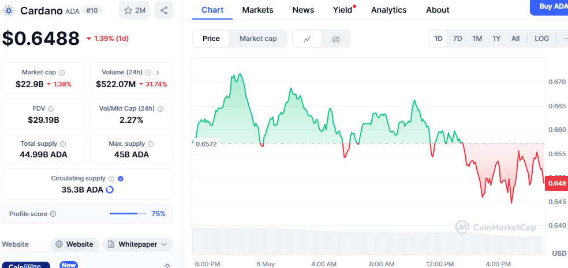Open the Website link

pyautogui.click(x=74, y=244)
